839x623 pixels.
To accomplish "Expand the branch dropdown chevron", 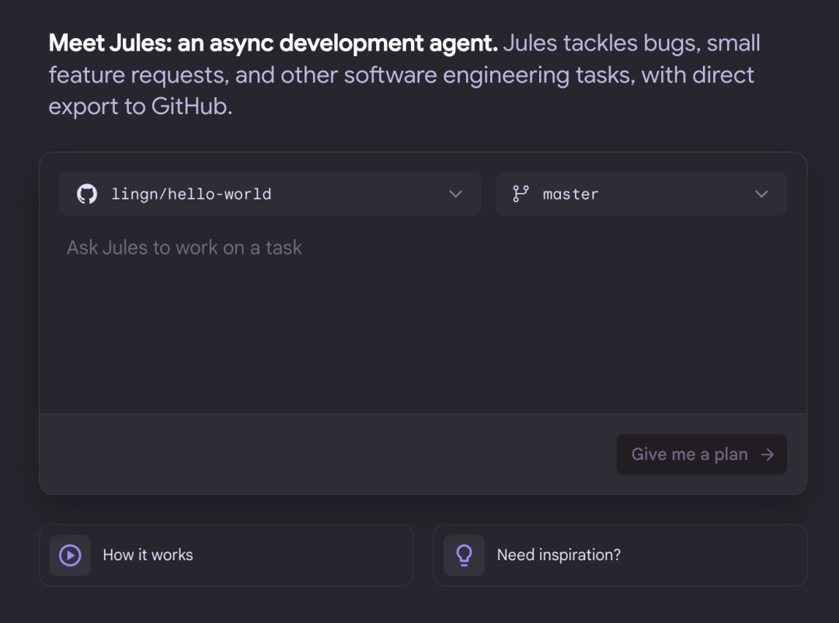I will (x=761, y=194).
